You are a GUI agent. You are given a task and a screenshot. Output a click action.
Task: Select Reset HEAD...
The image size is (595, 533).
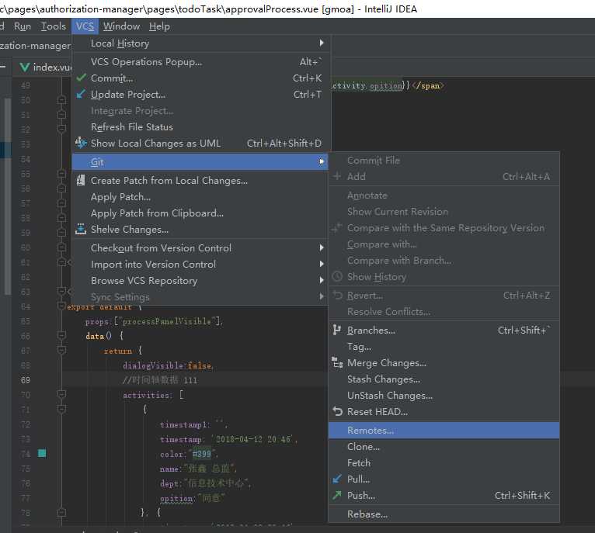[x=444, y=412]
